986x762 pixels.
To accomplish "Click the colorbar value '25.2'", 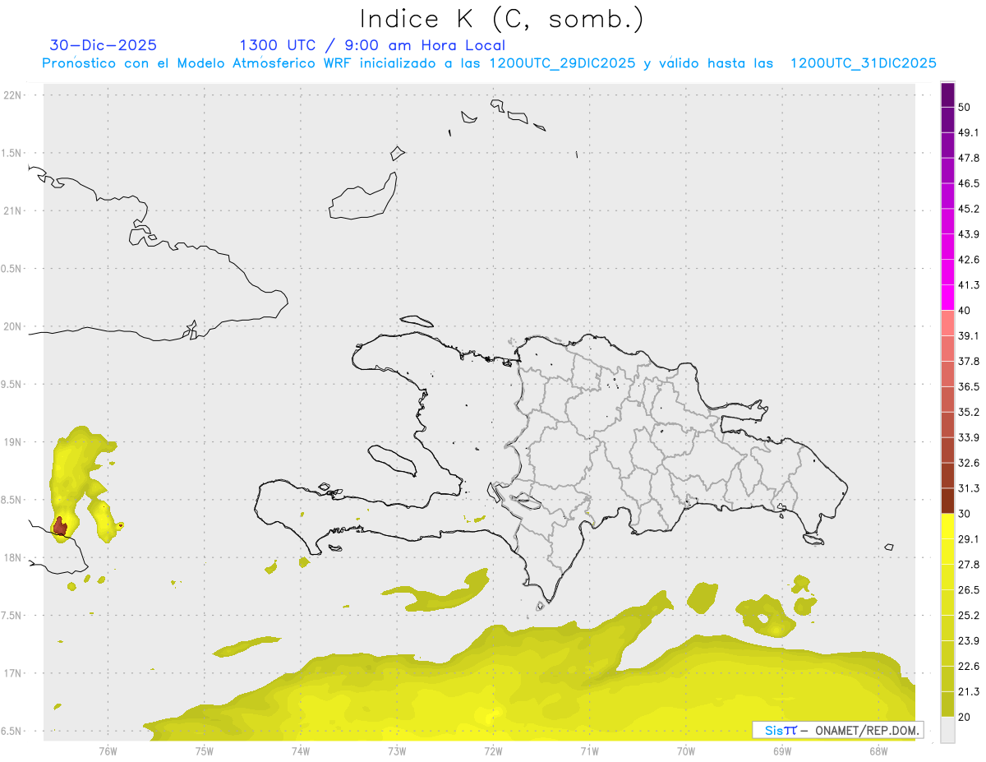I will click(969, 616).
